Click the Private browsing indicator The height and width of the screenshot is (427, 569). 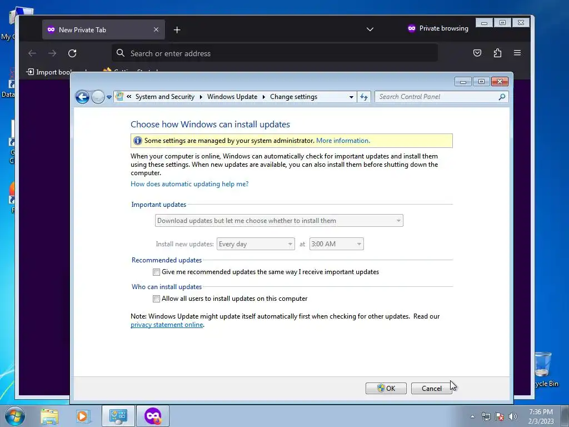pyautogui.click(x=438, y=28)
